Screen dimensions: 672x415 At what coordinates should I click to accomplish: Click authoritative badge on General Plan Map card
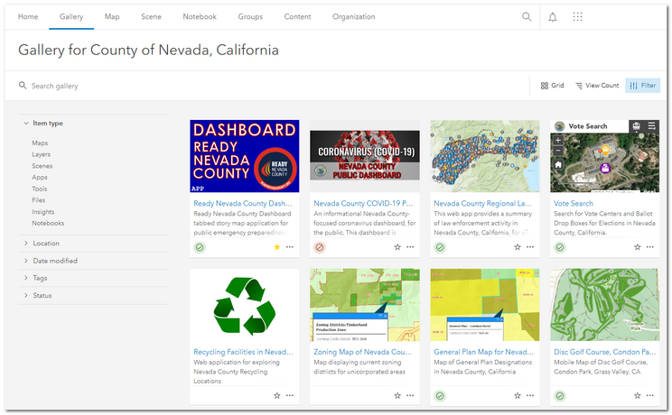[x=440, y=395]
